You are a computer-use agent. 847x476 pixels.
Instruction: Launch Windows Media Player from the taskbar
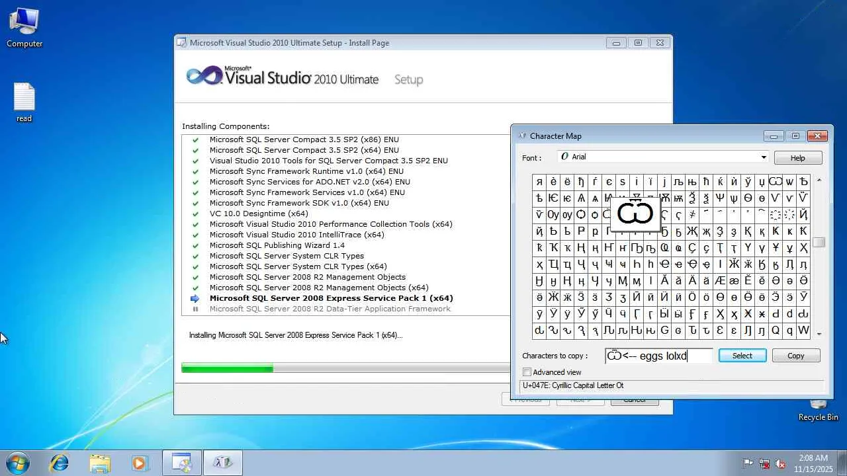140,463
